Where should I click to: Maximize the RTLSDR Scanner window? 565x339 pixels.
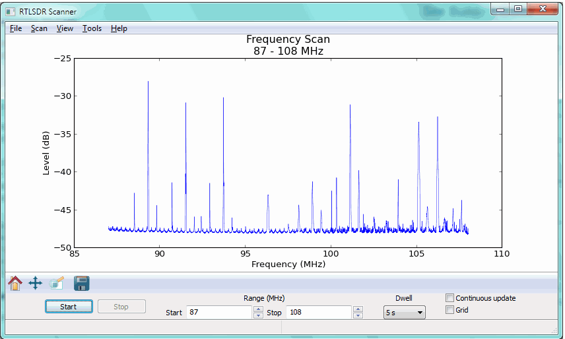(x=517, y=9)
